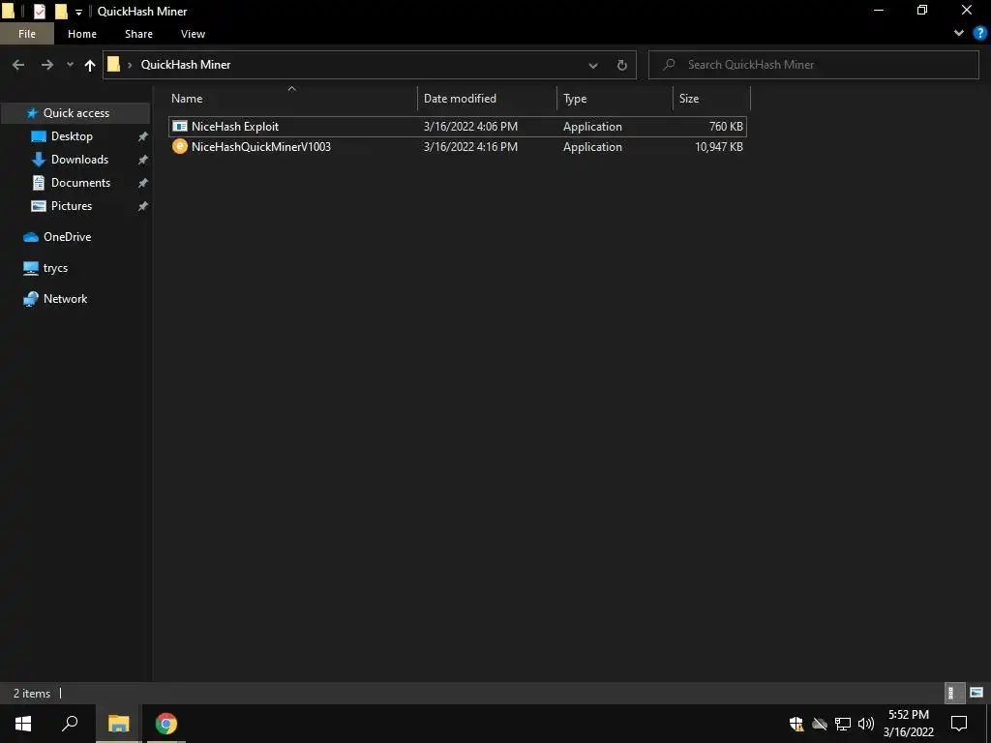Open the Quick Access Toolbar customize dropdown
This screenshot has height=743, width=991.
pos(79,12)
